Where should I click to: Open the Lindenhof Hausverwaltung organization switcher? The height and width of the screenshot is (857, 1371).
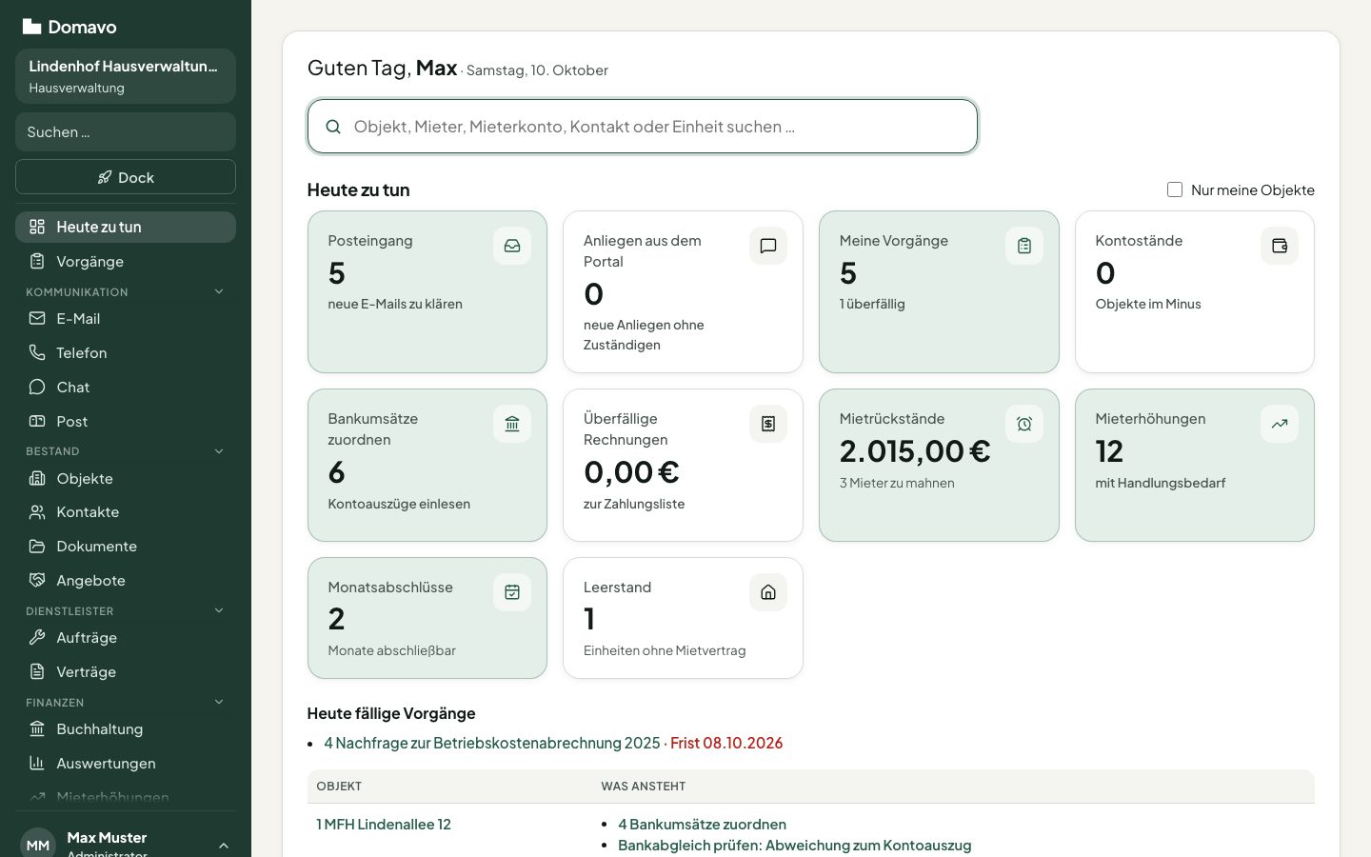126,76
